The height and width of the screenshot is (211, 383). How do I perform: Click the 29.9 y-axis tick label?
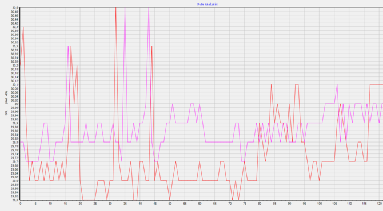[x=15, y=123]
